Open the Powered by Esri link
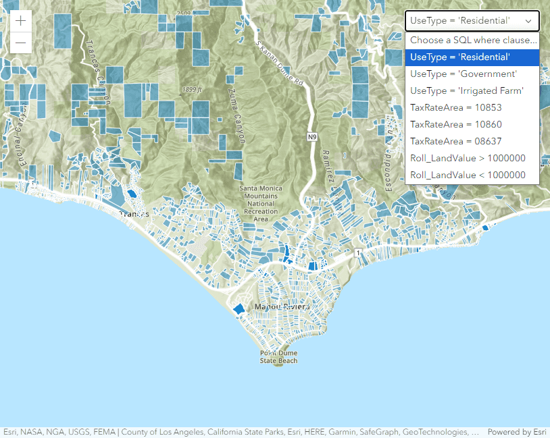The width and height of the screenshot is (550, 438). (516, 432)
